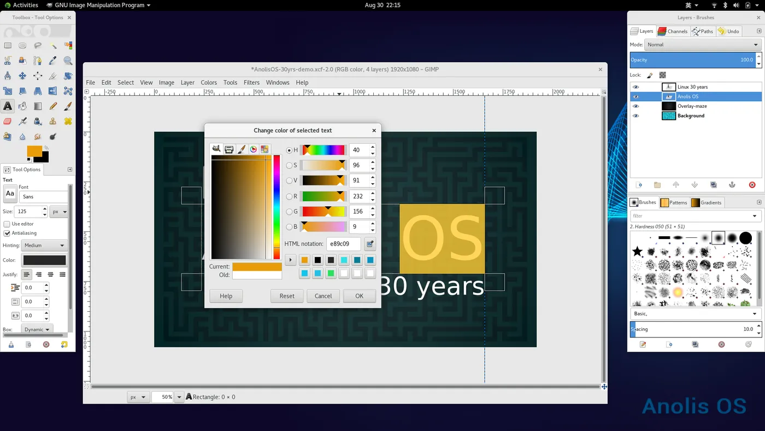The width and height of the screenshot is (765, 431).
Task: Open the Basic brush tag dropdown
Action: (x=695, y=314)
